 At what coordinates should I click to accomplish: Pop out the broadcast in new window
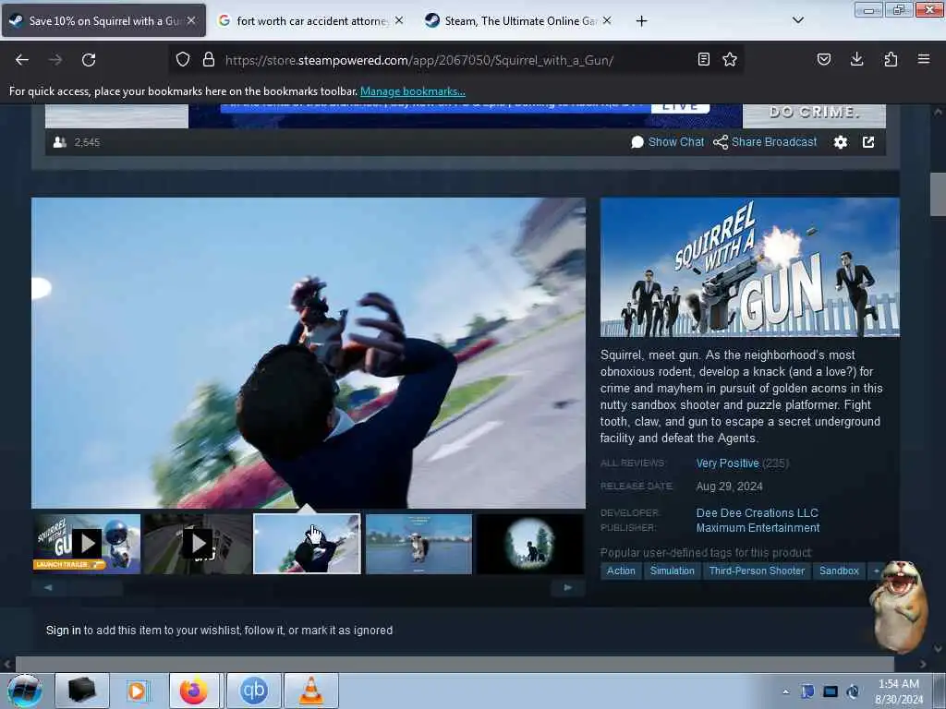[x=868, y=142]
